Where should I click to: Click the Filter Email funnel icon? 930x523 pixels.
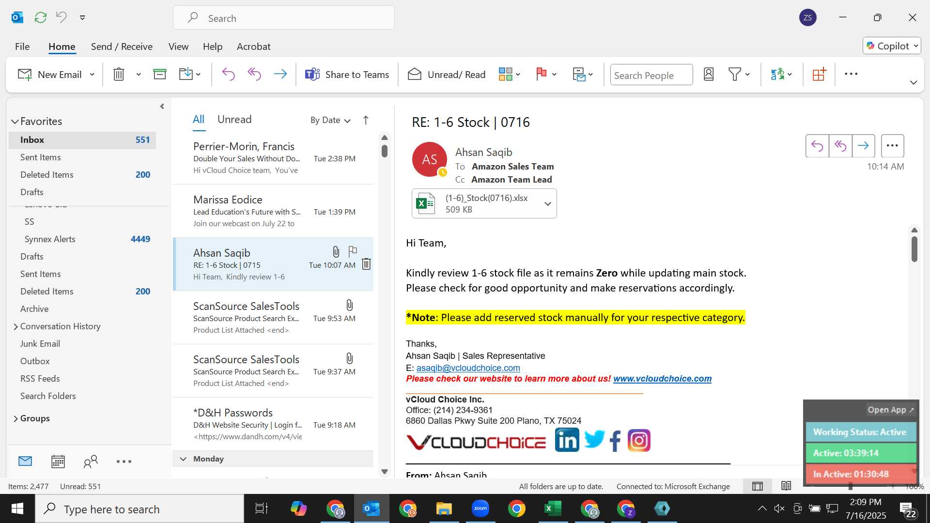(735, 74)
